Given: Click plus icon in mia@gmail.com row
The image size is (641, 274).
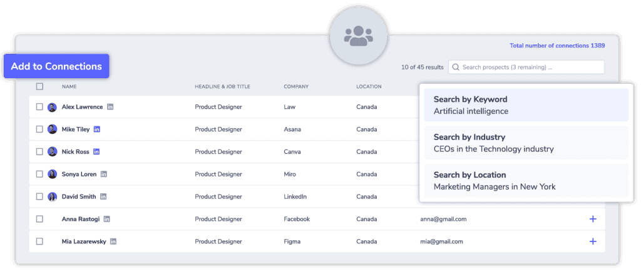Looking at the screenshot, I should pos(593,241).
